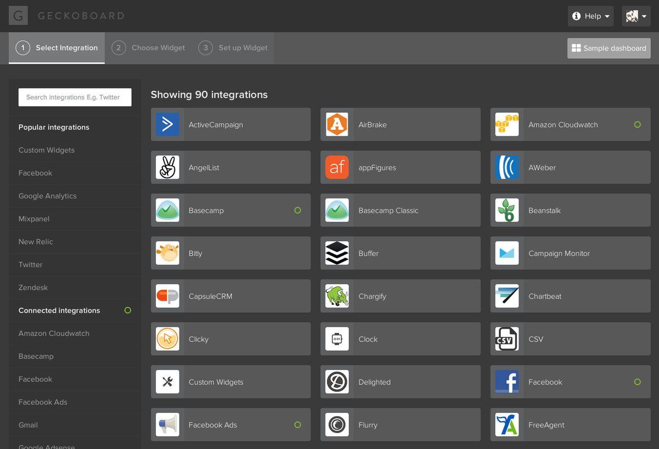Select Facebook Ads in sidebar
Viewport: 659px width, 449px height.
(43, 402)
